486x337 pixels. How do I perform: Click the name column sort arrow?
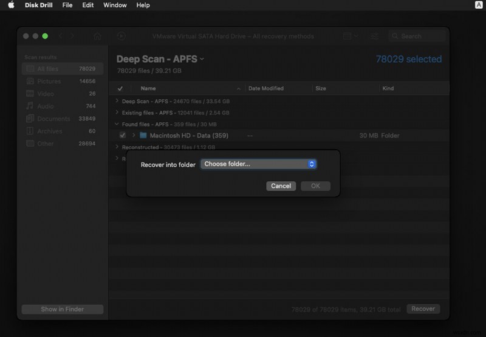239,89
